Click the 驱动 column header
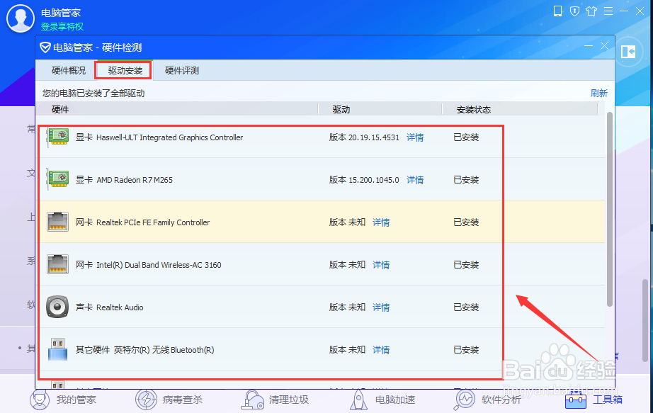The image size is (653, 413). click(x=341, y=110)
